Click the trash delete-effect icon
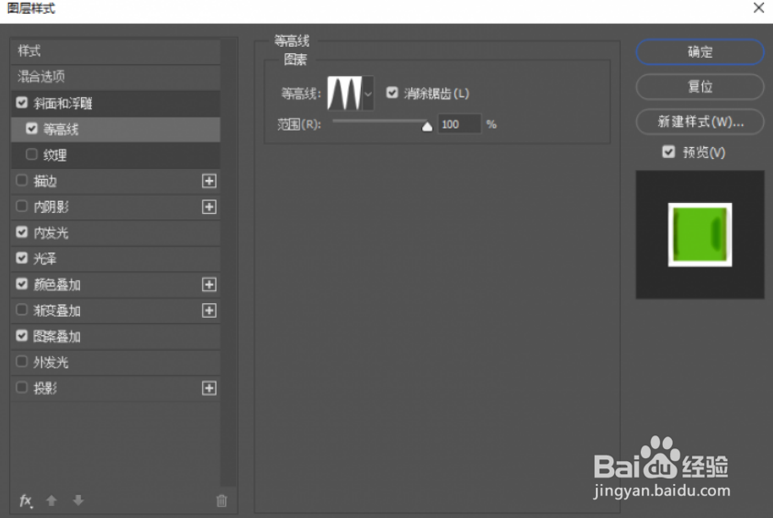 pyautogui.click(x=222, y=501)
